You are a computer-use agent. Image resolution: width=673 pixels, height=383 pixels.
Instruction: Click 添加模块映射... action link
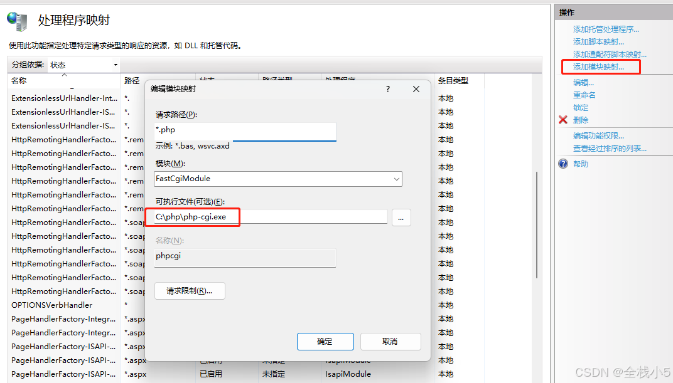599,67
